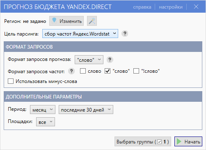206x150 pixels.
Task: Click the magic wand icon button
Action: coord(92,21)
